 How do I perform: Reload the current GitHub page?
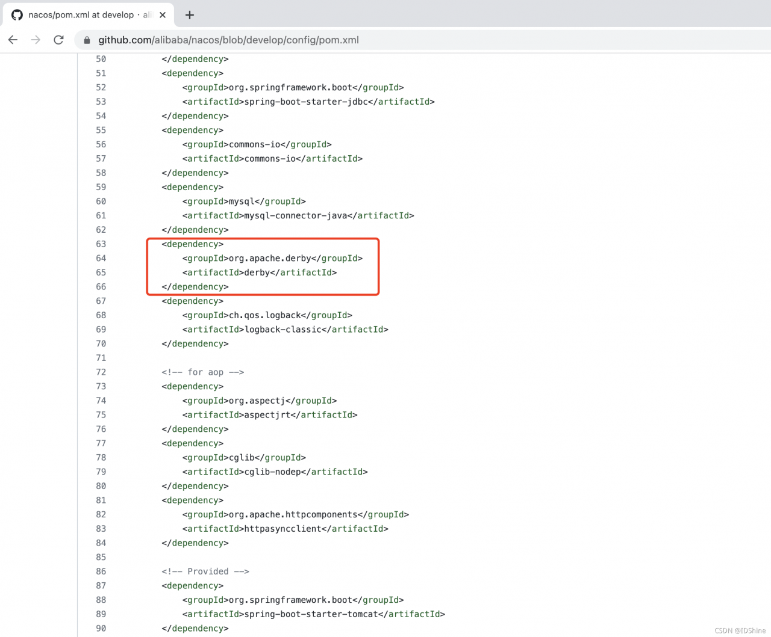pos(58,40)
